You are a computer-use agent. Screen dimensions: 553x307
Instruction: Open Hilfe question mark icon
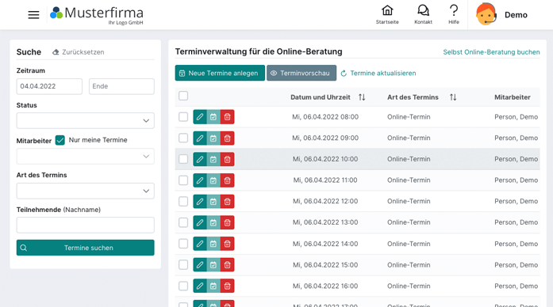[454, 14]
